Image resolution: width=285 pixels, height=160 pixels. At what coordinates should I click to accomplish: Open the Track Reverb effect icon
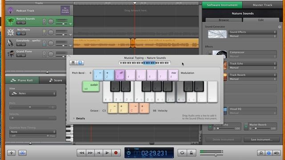coord(225,77)
